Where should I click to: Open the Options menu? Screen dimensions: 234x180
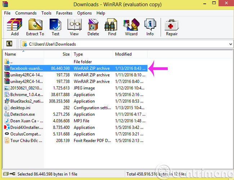point(84,13)
